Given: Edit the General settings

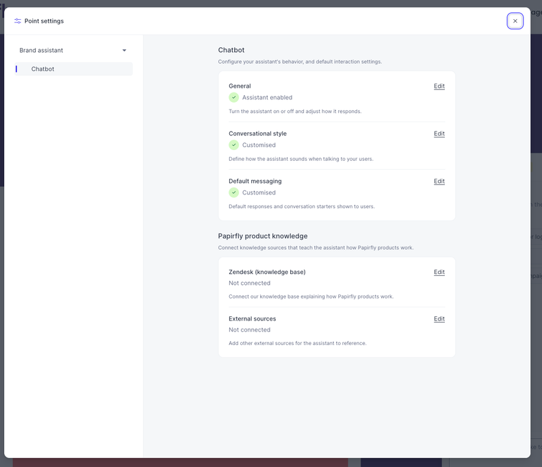Looking at the screenshot, I should (439, 86).
